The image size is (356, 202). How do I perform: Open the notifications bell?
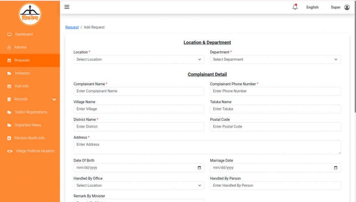click(295, 7)
